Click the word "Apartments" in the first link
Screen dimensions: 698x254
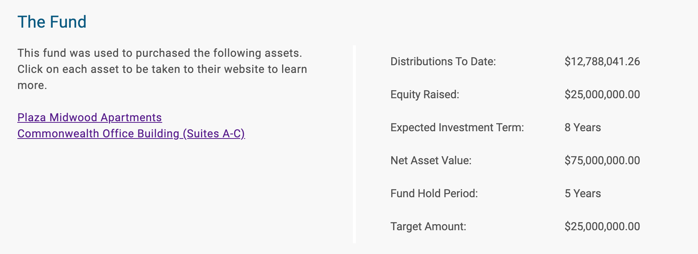click(131, 117)
